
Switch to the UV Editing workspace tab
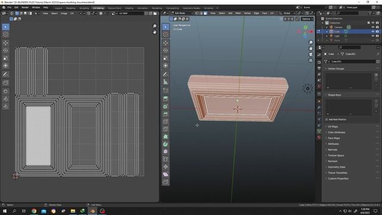[98, 8]
